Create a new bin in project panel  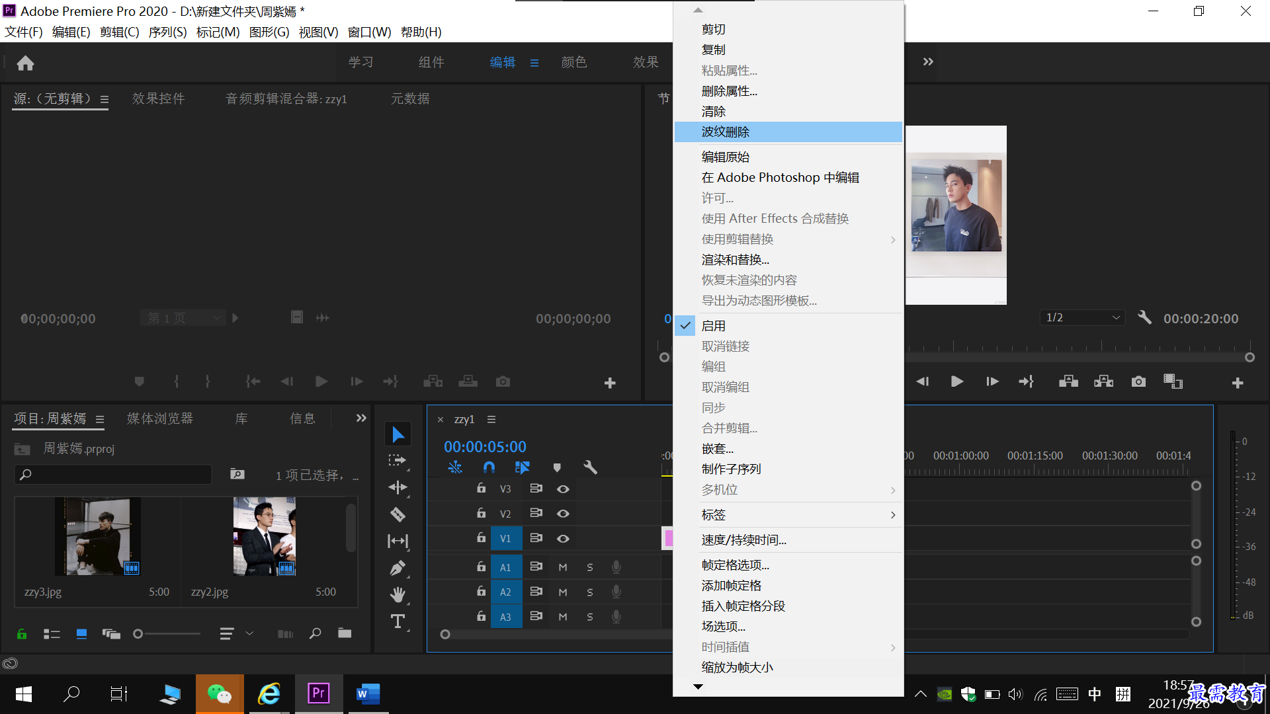[345, 633]
